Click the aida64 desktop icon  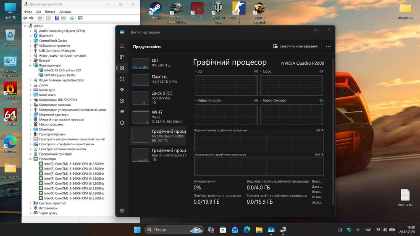[10, 117]
